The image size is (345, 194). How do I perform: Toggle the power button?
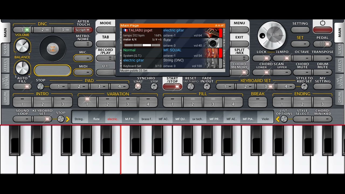pos(323,29)
